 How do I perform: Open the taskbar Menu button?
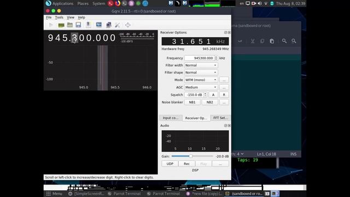tap(54, 194)
